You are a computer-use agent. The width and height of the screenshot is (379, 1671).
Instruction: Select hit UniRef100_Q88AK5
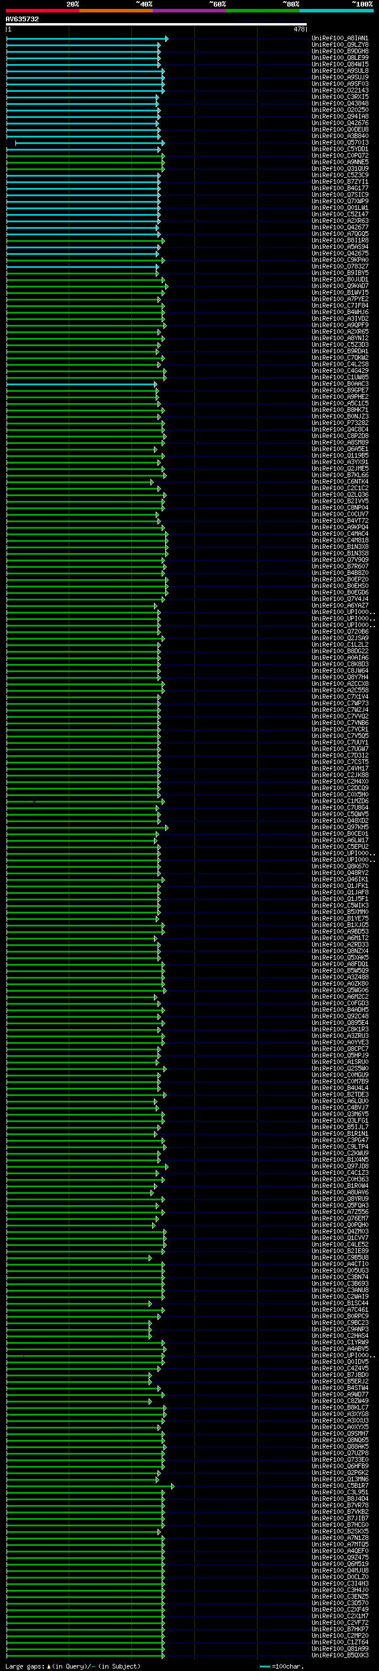pyautogui.click(x=340, y=1446)
